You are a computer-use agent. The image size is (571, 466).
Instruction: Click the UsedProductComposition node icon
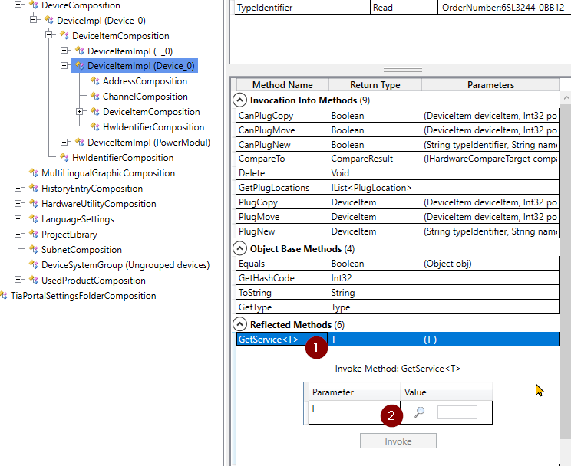point(34,280)
